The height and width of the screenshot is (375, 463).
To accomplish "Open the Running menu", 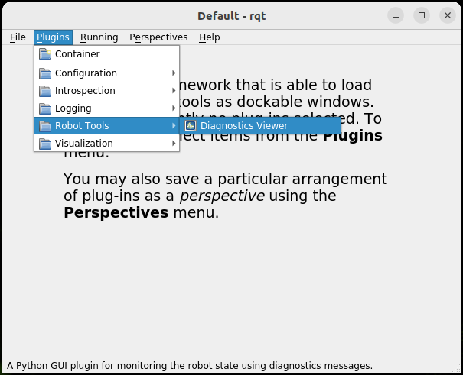I will tap(99, 37).
